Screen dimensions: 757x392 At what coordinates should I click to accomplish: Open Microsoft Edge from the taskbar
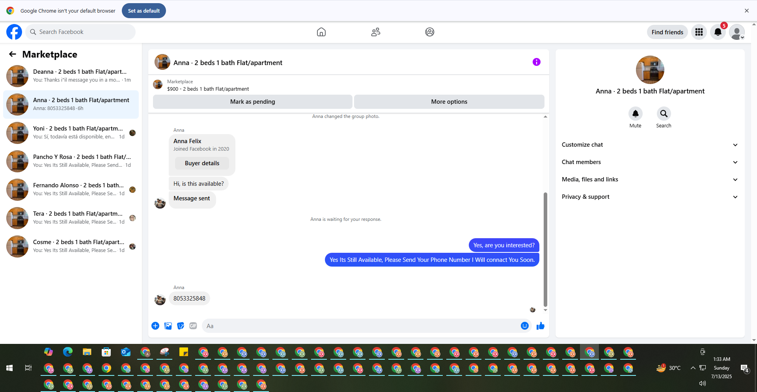[x=68, y=352]
